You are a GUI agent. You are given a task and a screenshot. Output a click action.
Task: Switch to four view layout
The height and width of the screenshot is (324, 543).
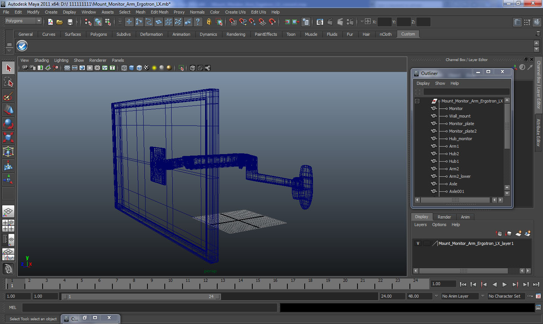click(8, 226)
